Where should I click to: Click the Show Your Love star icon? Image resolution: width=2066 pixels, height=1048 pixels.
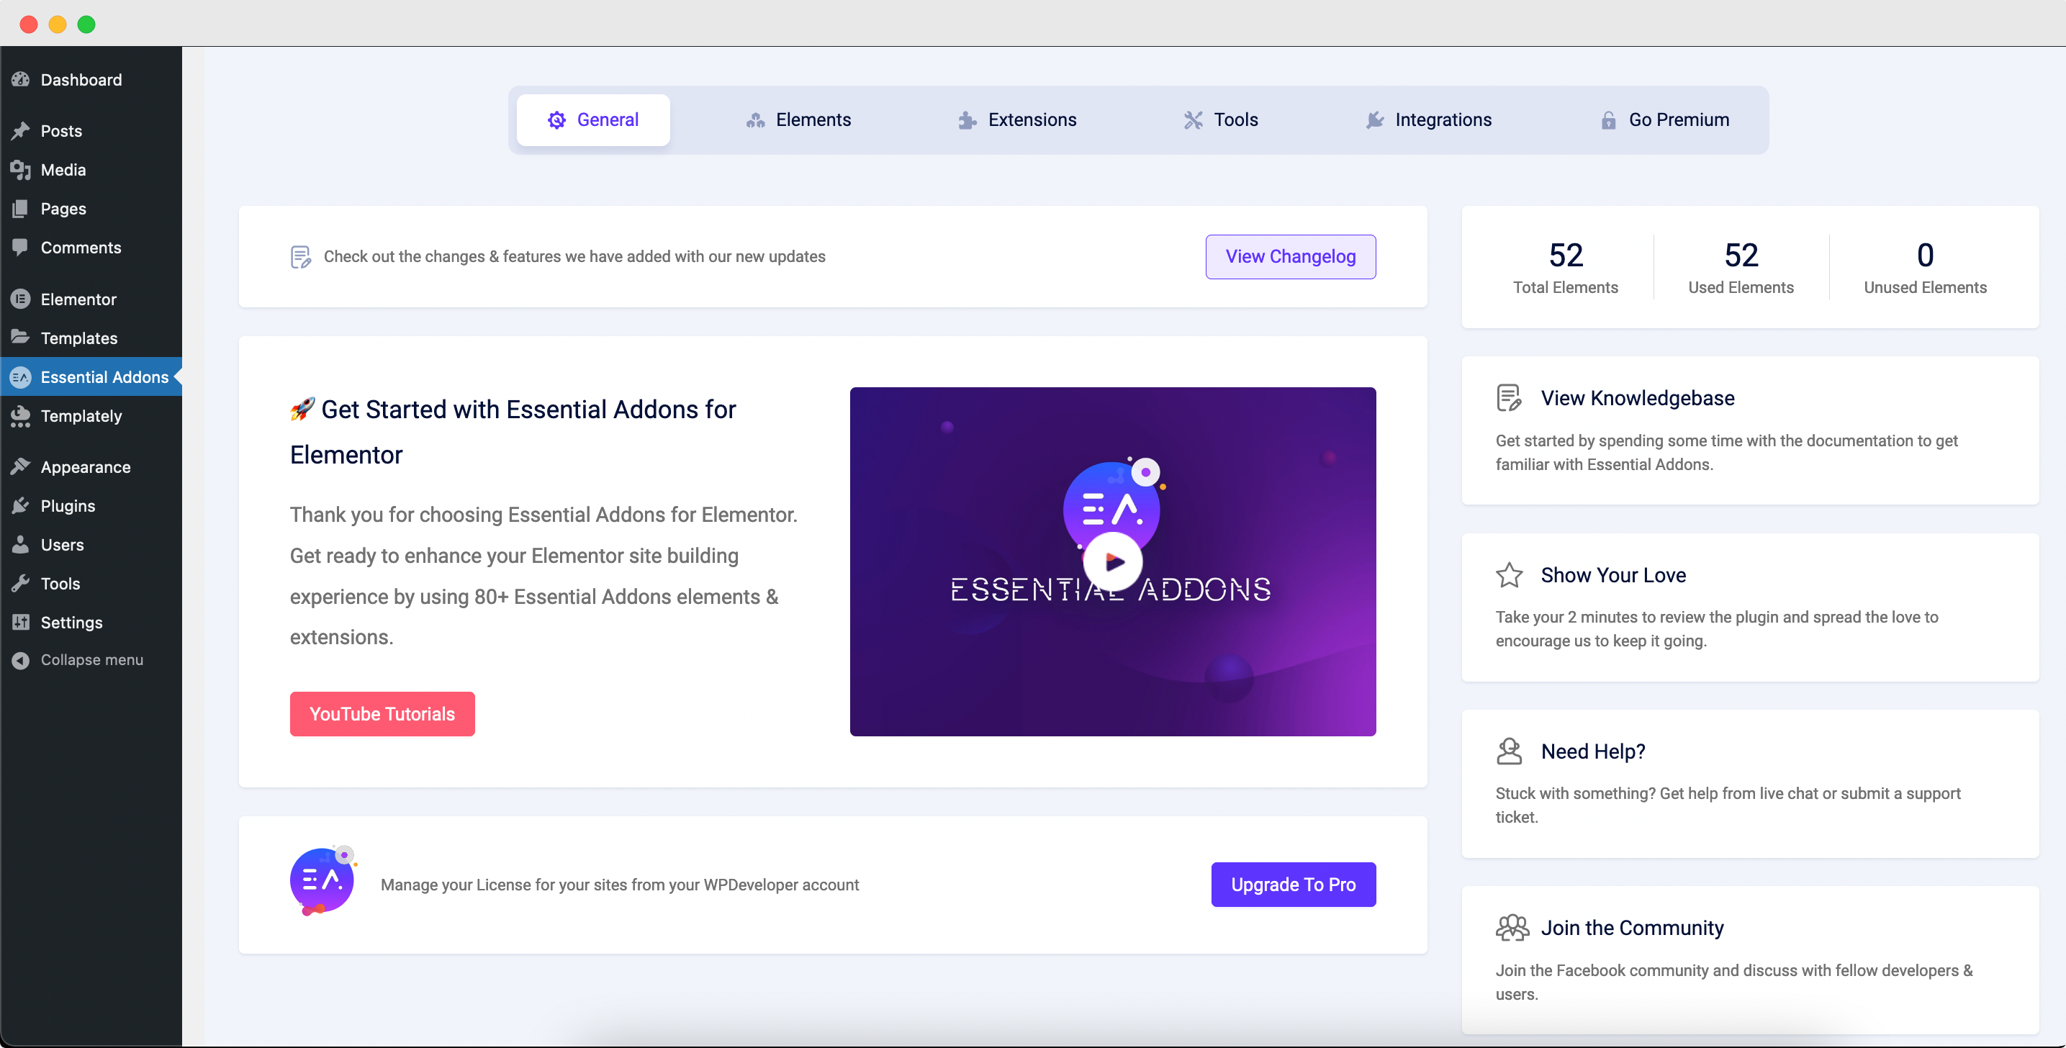[x=1509, y=575]
